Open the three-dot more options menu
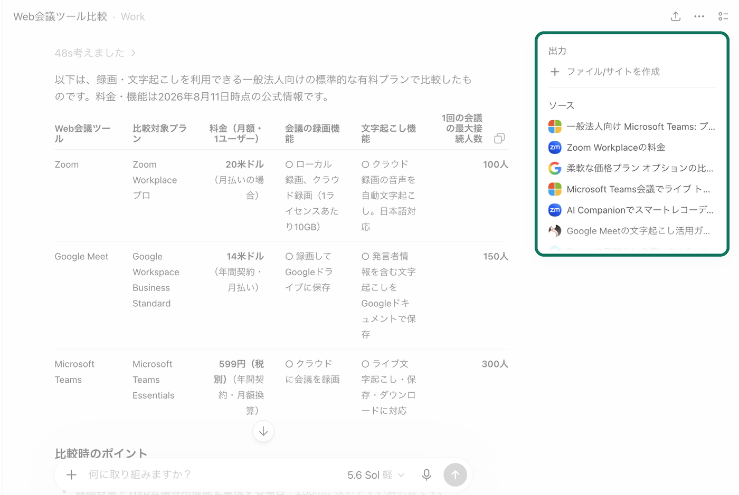Screen dimensions: 739x495 pos(699,16)
